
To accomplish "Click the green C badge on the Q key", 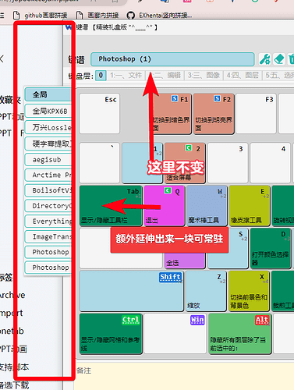I will [x=168, y=191].
